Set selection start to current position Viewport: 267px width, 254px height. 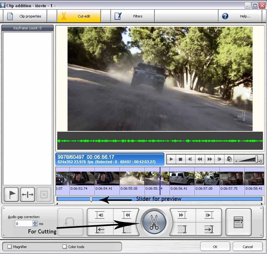[x=100, y=229]
